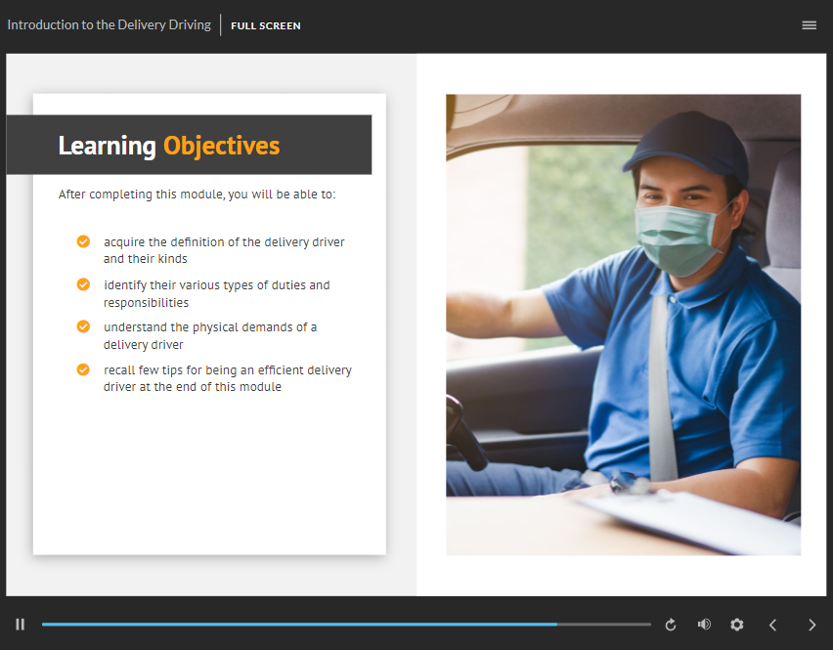Screen dimensions: 833x650
Task: Click "After completing this module" sentence
Action: pos(197,195)
